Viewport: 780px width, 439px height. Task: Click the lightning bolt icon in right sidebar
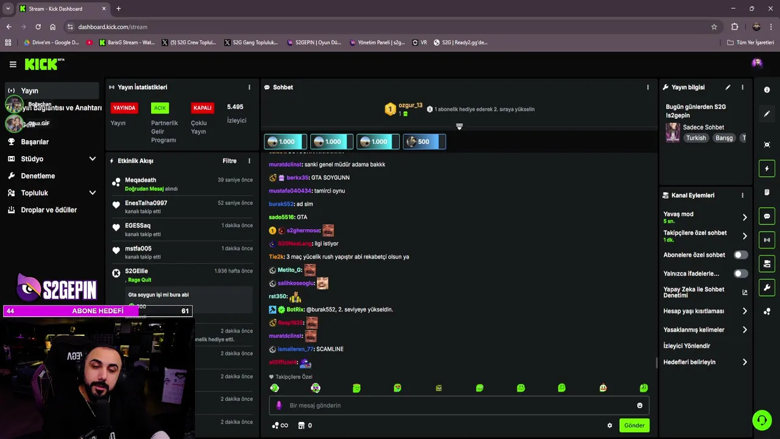(x=767, y=169)
